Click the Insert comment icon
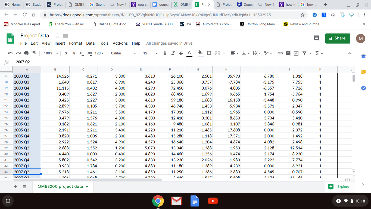The width and height of the screenshot is (371, 209). (288, 53)
